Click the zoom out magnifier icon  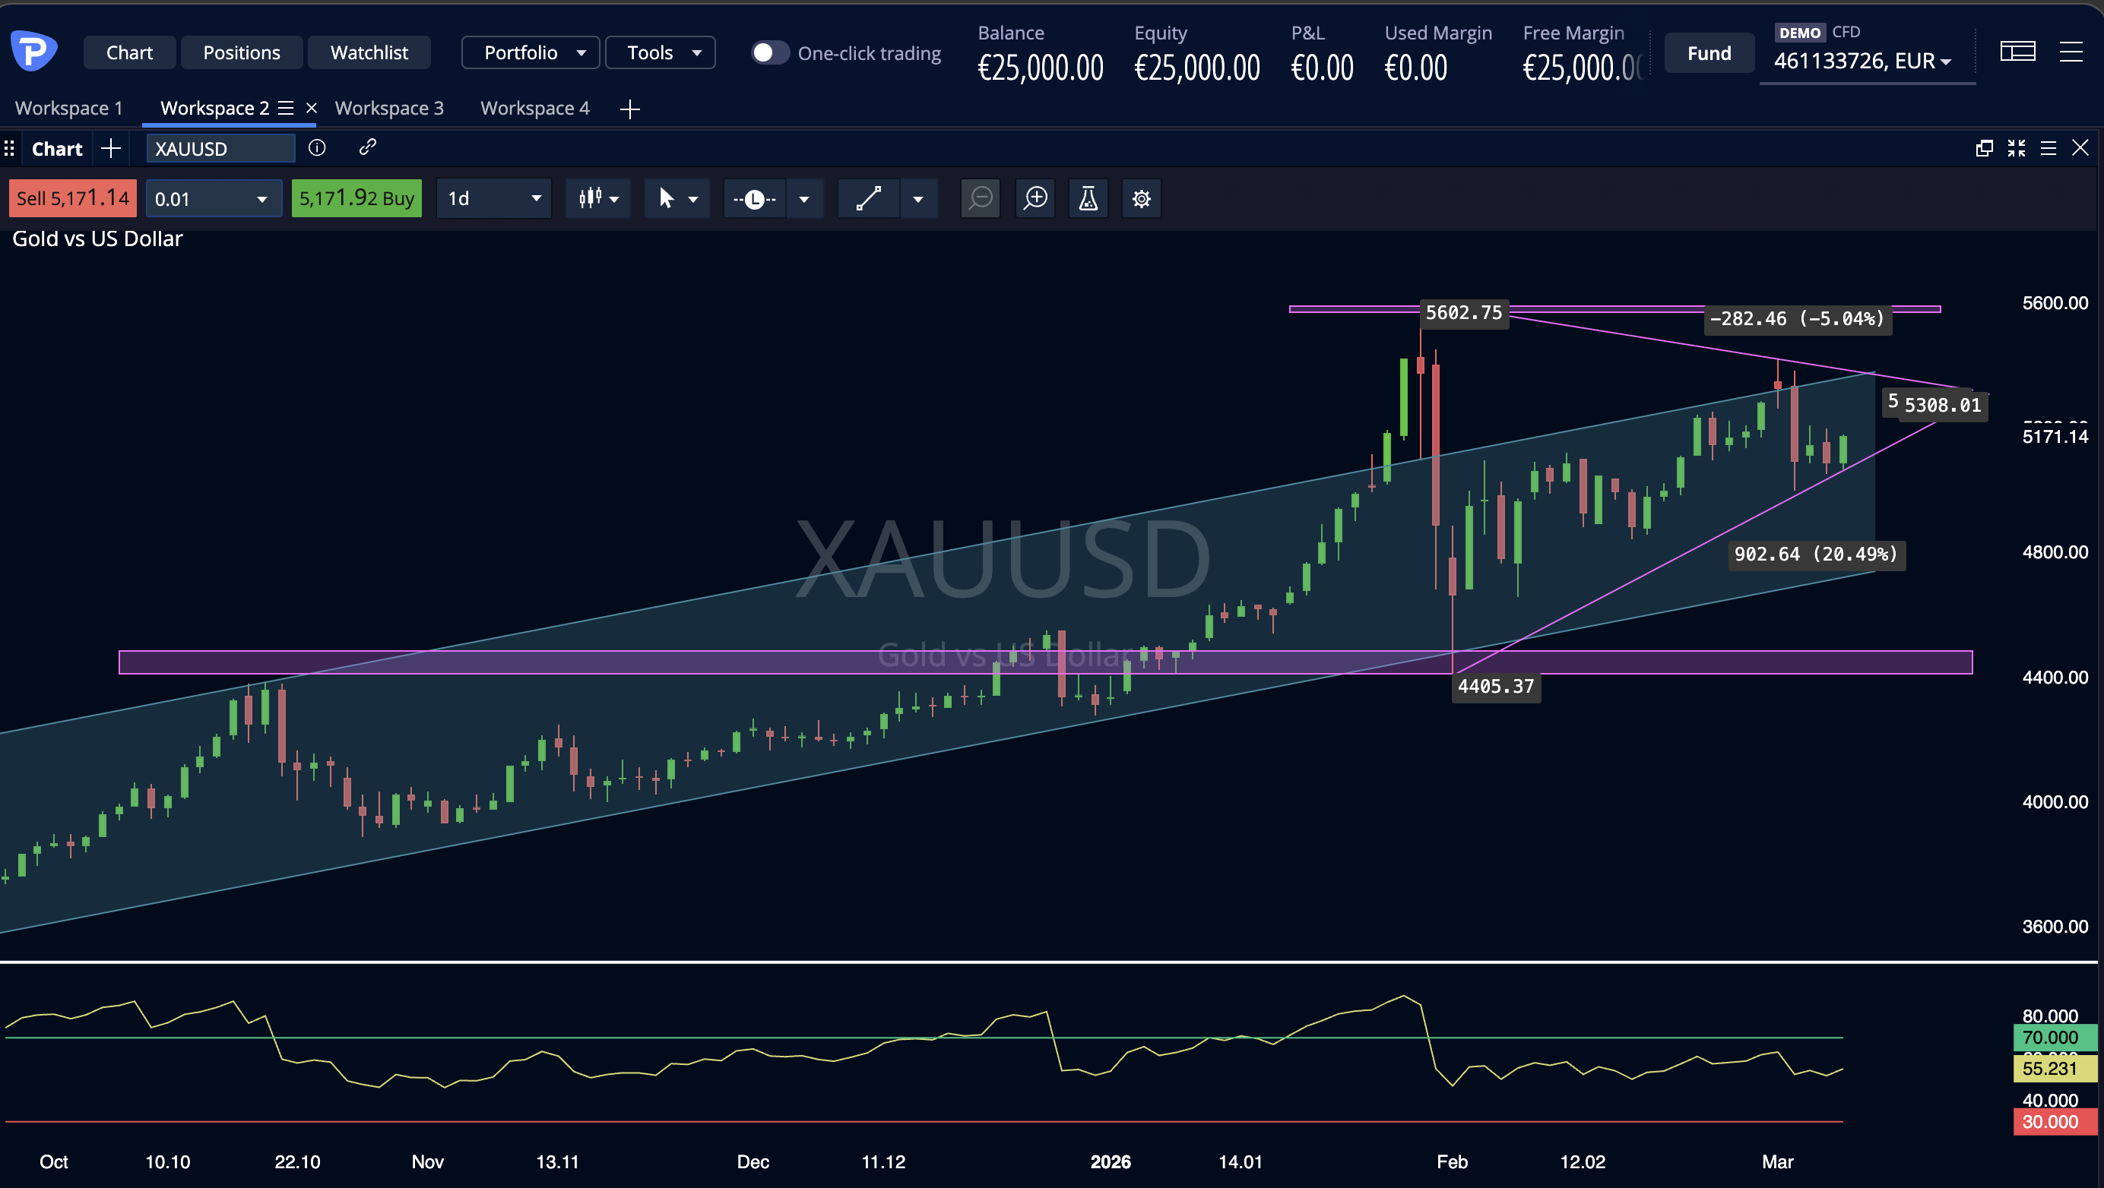click(980, 198)
